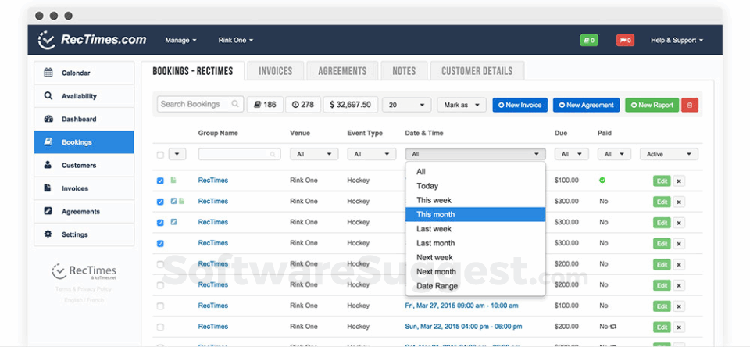The image size is (750, 347).
Task: Uncheck the third RecTimes booking checkbox
Action: [160, 223]
